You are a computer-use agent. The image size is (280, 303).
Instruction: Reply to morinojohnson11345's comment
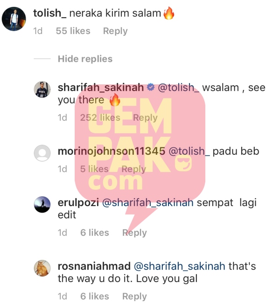coord(134,169)
